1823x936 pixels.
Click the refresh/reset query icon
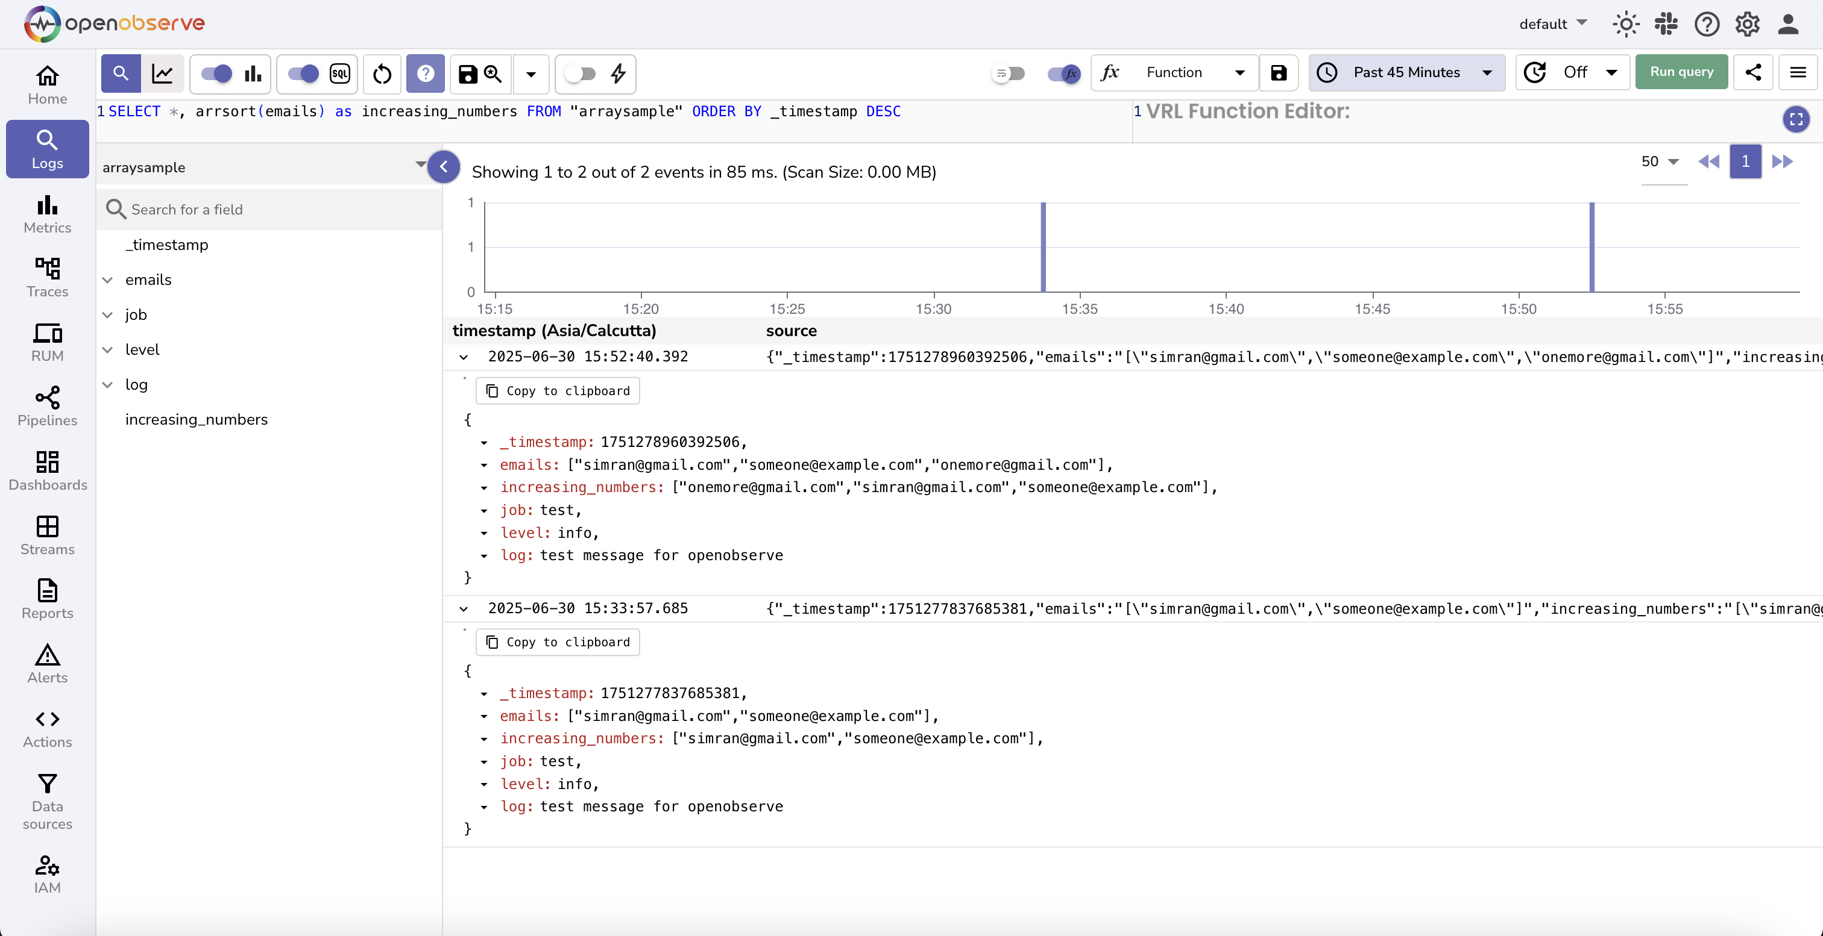[382, 73]
